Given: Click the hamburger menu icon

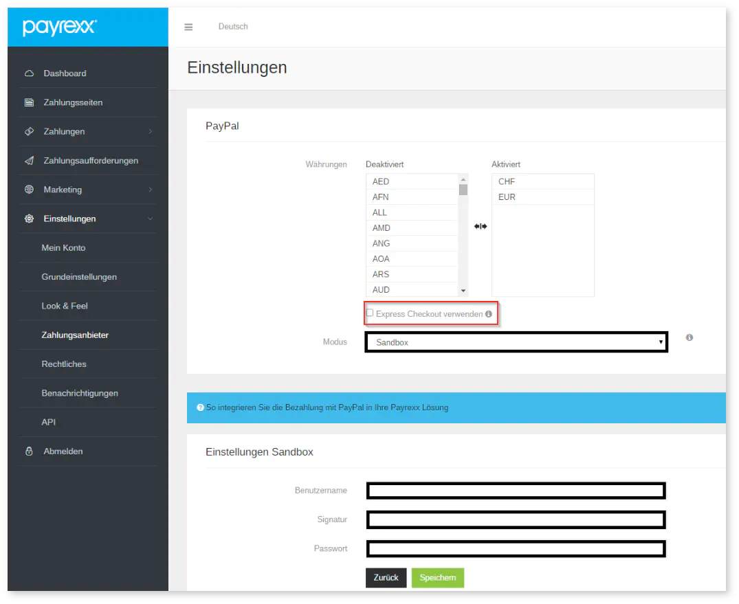Looking at the screenshot, I should click(x=188, y=27).
